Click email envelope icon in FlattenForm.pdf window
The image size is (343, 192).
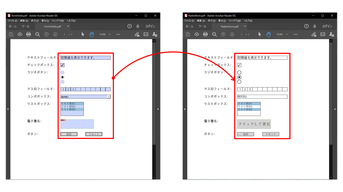click(323, 34)
